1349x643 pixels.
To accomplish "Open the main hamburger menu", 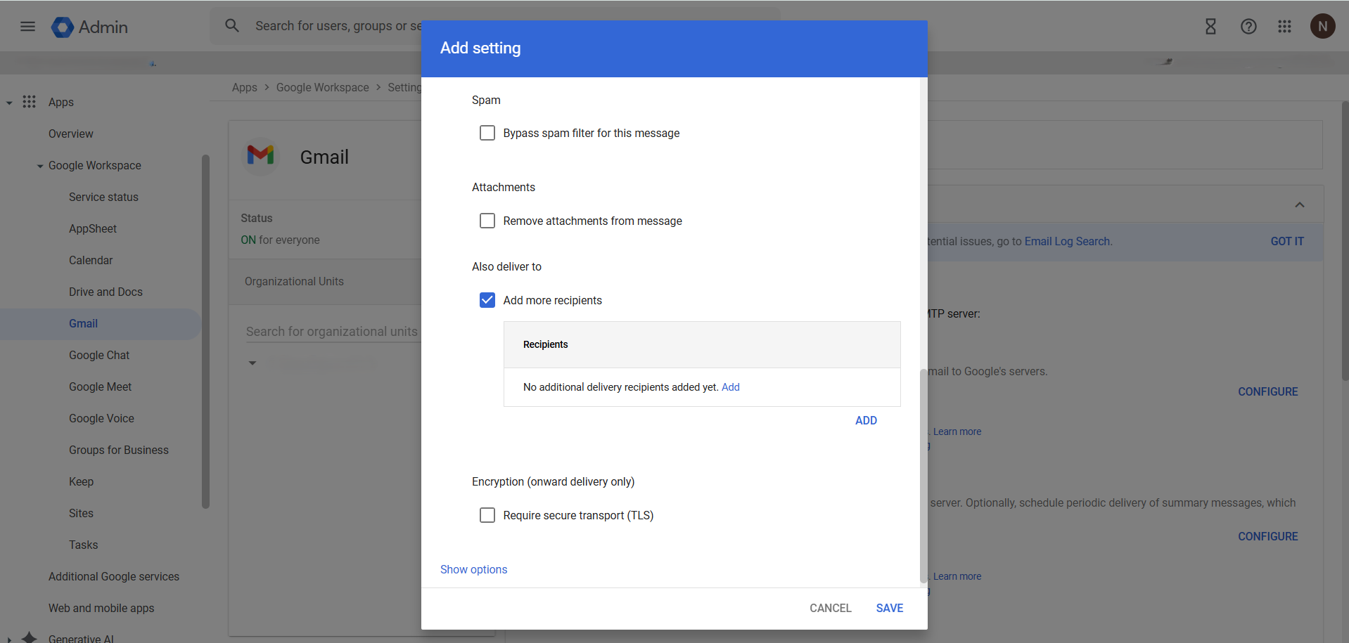I will [x=27, y=27].
